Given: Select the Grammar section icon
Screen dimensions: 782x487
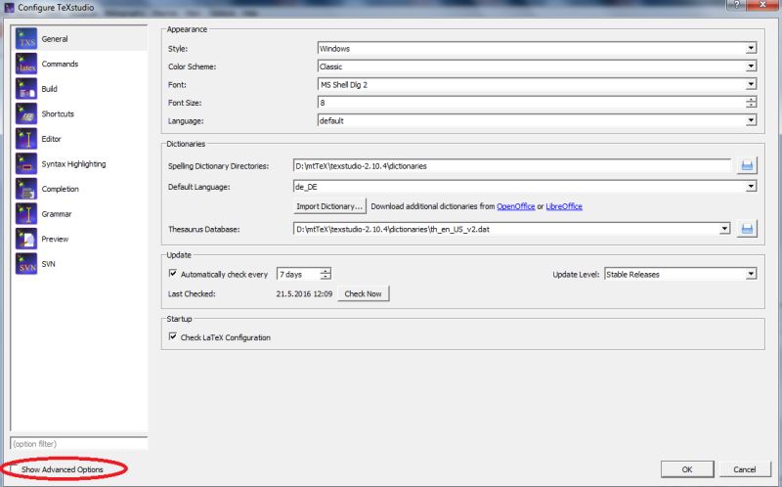Looking at the screenshot, I should [26, 213].
